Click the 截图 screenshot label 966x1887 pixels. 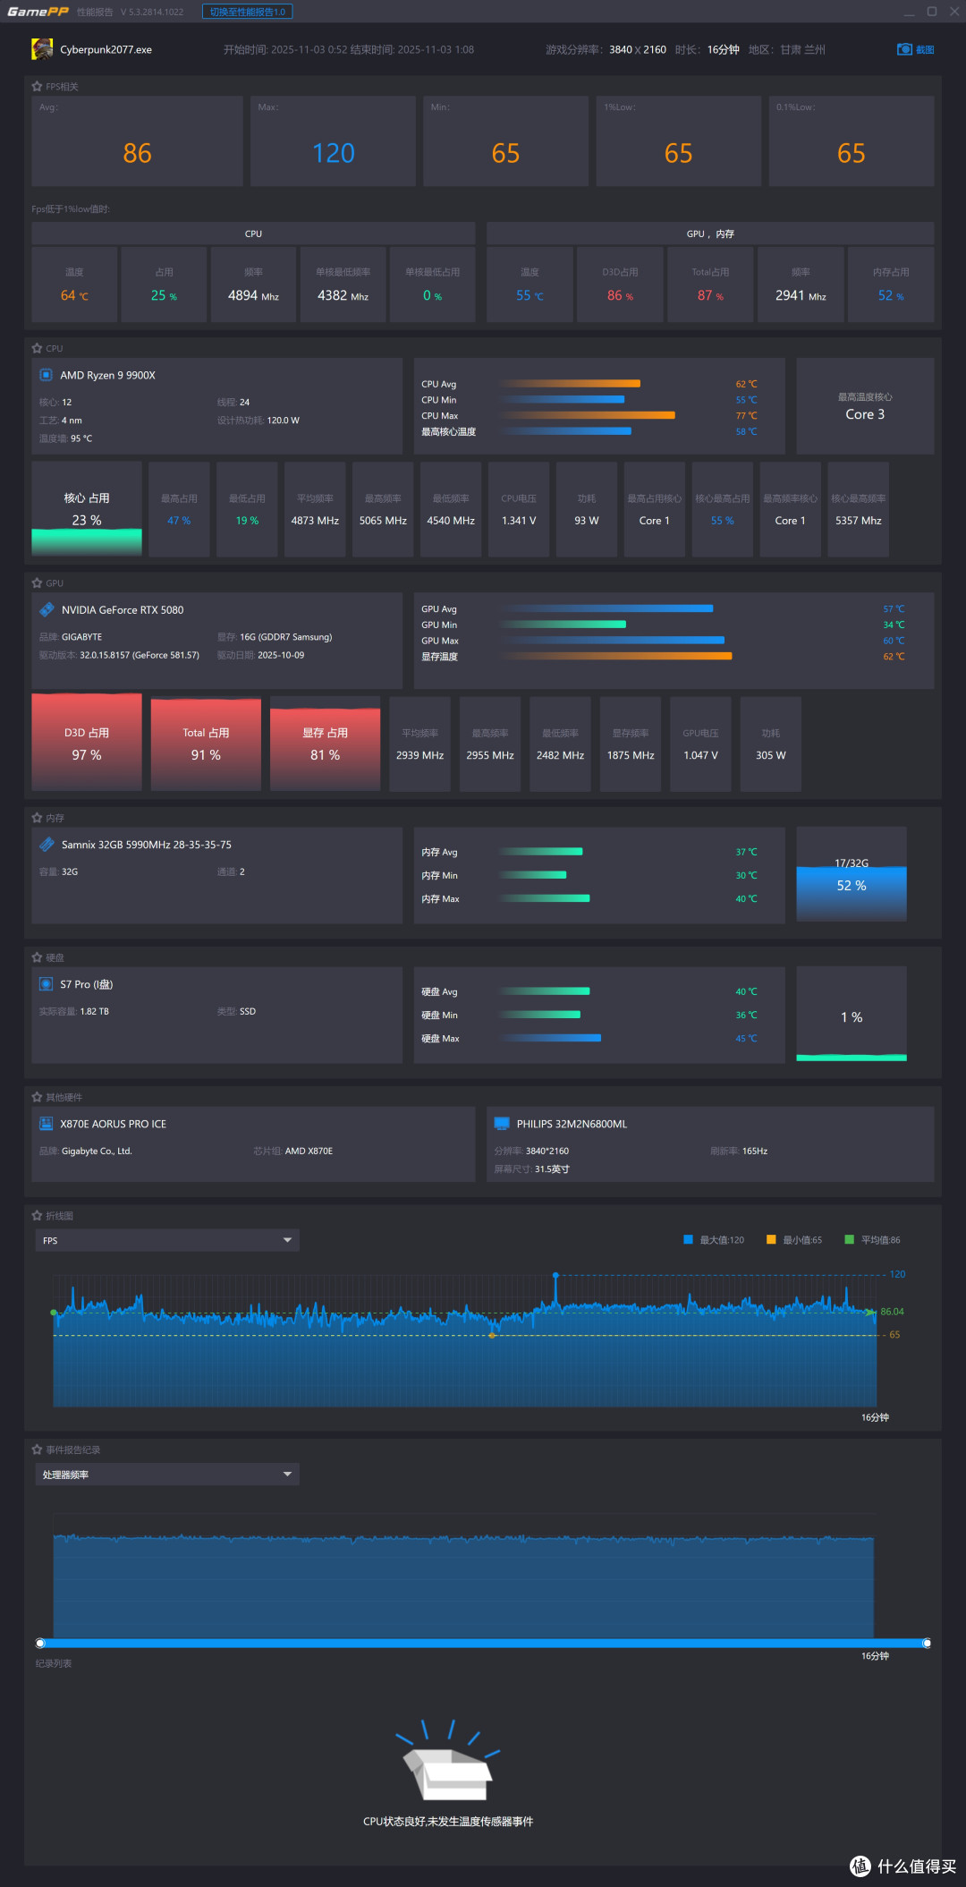tap(925, 50)
